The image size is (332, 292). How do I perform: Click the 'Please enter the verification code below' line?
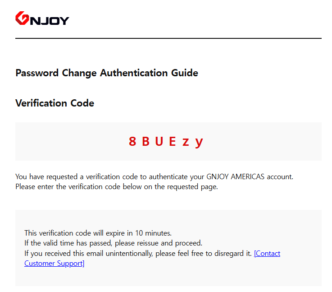(x=117, y=186)
